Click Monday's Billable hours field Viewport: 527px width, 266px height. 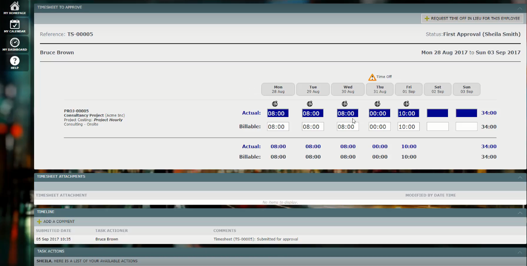tap(278, 127)
